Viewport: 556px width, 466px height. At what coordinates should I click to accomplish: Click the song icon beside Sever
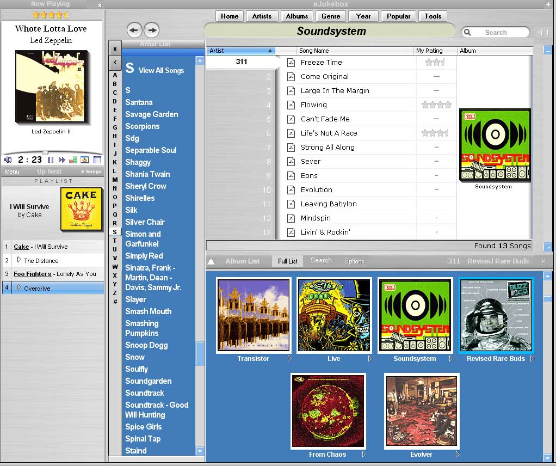[291, 162]
